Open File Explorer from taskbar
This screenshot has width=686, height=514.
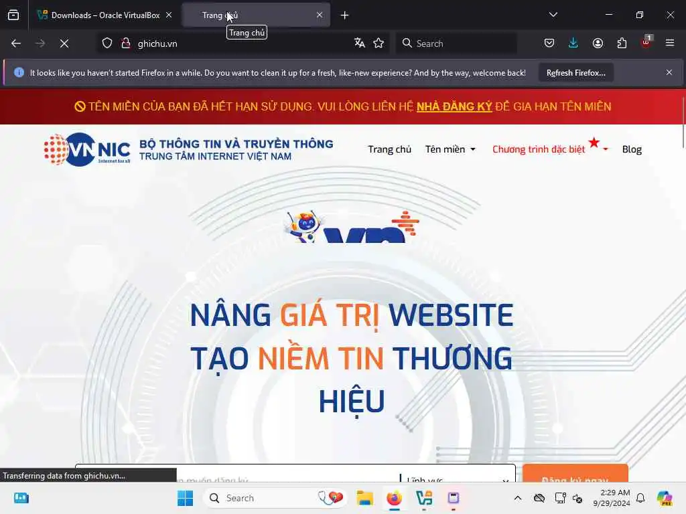[x=364, y=498]
